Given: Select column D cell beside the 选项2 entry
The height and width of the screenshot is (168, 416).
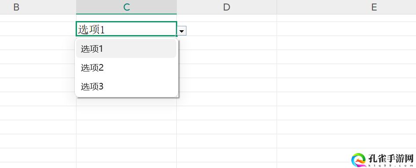Looking at the screenshot, I should [x=227, y=71].
